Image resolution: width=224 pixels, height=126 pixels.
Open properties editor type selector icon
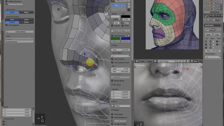[206, 16]
